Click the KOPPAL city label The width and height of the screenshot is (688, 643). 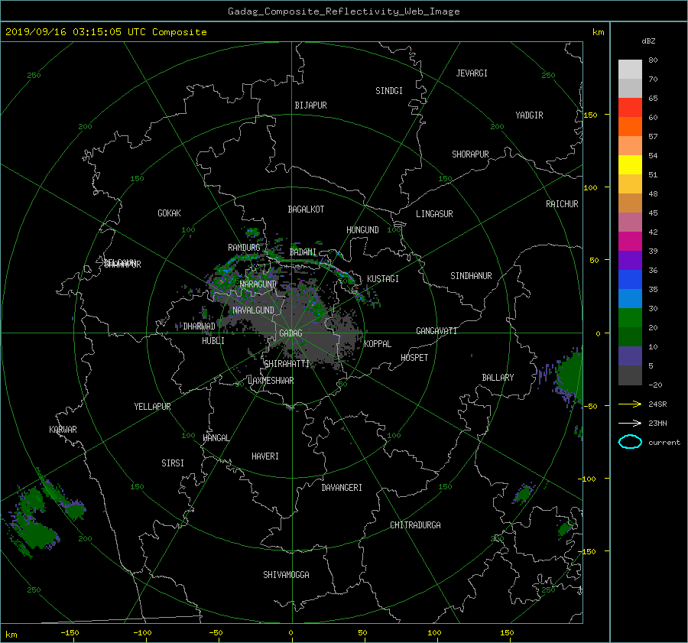pos(378,344)
